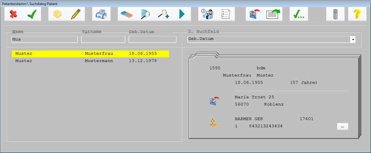Image resolution: width=371 pixels, height=153 pixels.
Task: Click birth date 13.12.1978 in list
Action: click(x=143, y=61)
